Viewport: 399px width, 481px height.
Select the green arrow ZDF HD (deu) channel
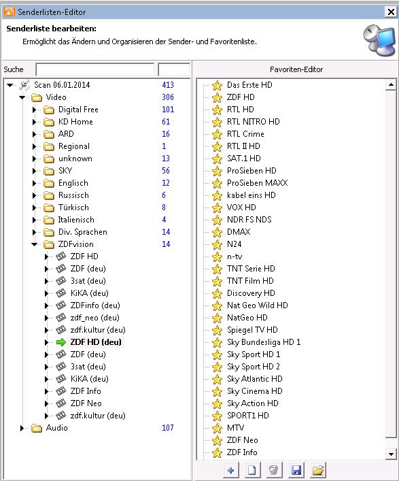(96, 342)
